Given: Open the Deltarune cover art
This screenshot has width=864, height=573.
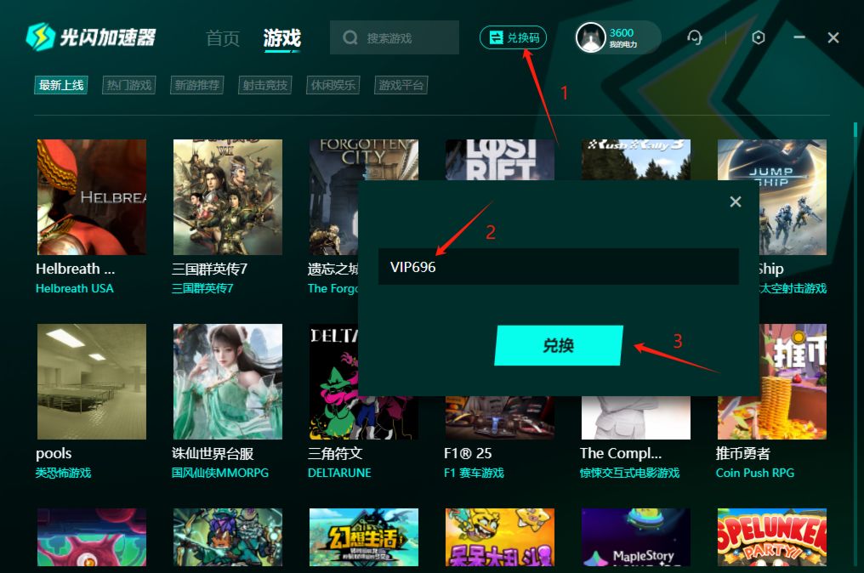Looking at the screenshot, I should coord(333,382).
